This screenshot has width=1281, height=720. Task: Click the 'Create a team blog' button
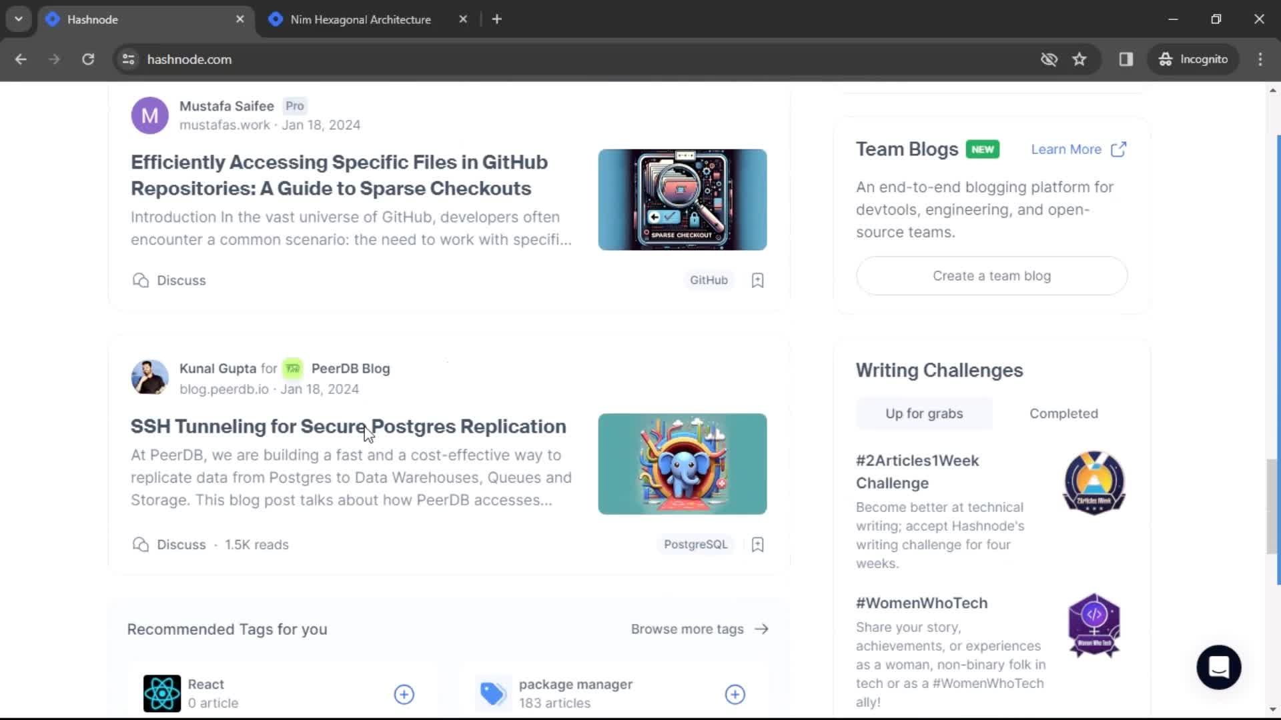tap(993, 275)
